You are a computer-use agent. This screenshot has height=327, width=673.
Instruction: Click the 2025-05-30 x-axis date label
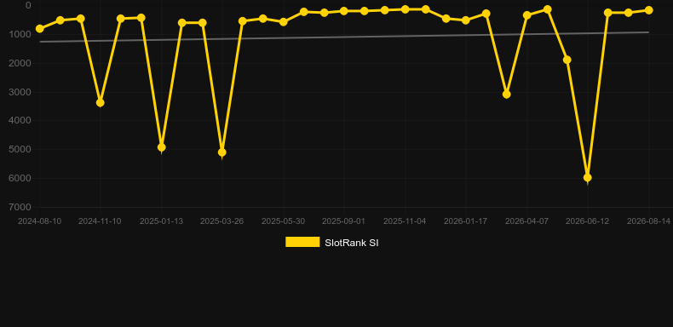(284, 221)
